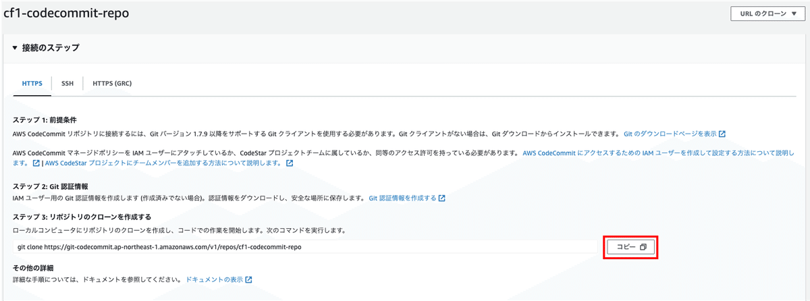
Task: Switch to the HTTPS tab
Action: (x=32, y=84)
